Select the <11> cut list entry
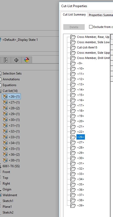 pos(80,74)
